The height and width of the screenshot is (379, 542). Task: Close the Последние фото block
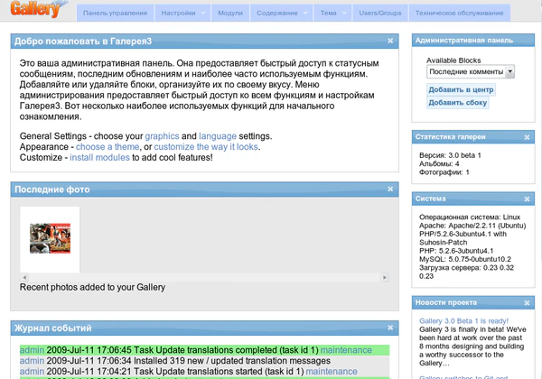click(390, 189)
